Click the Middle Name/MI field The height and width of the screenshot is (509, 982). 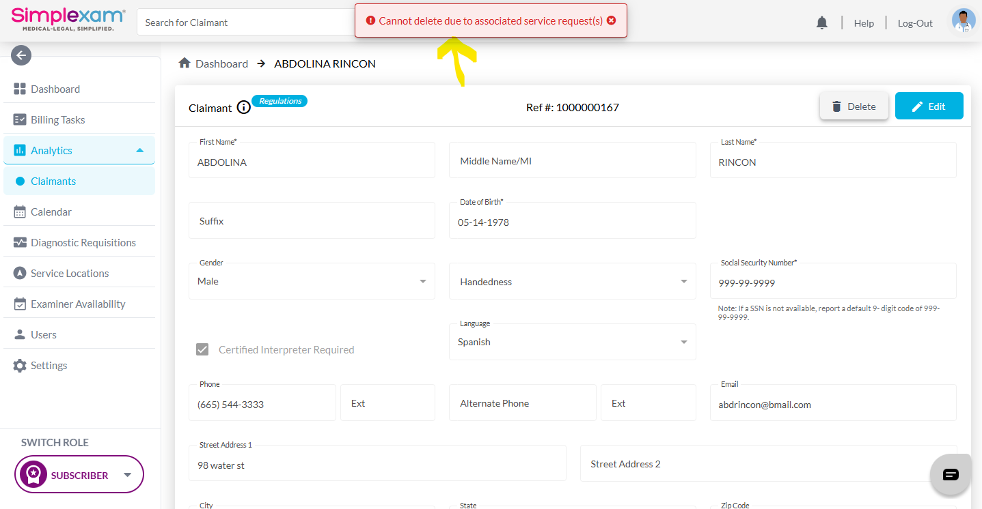pyautogui.click(x=573, y=160)
